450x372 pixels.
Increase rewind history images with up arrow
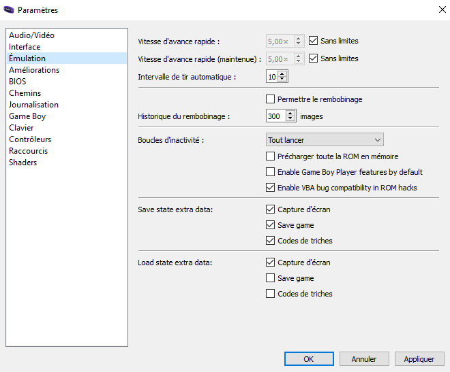[290, 114]
